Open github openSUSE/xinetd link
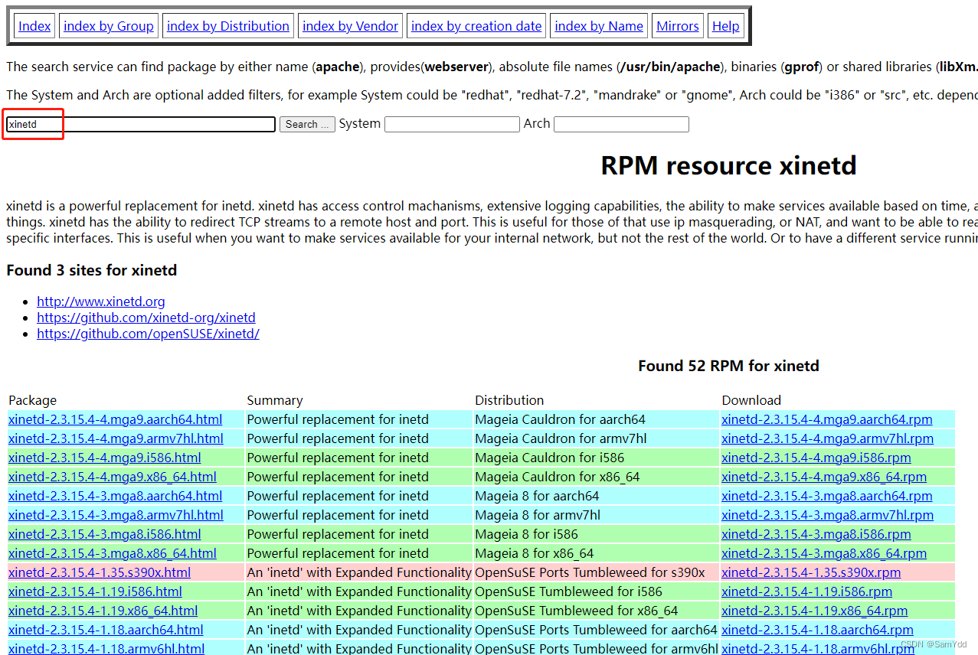This screenshot has height=655, width=978. pos(148,334)
